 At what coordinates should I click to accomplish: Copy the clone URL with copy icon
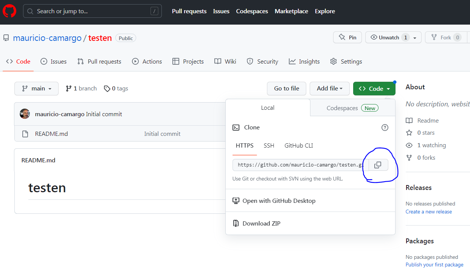(x=378, y=165)
